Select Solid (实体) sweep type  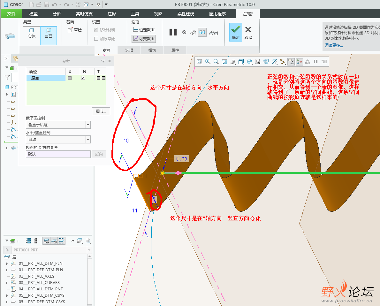click(32, 33)
